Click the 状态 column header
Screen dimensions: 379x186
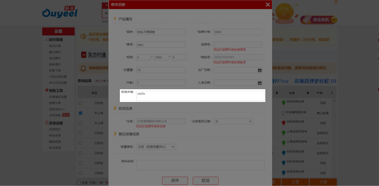point(94,93)
